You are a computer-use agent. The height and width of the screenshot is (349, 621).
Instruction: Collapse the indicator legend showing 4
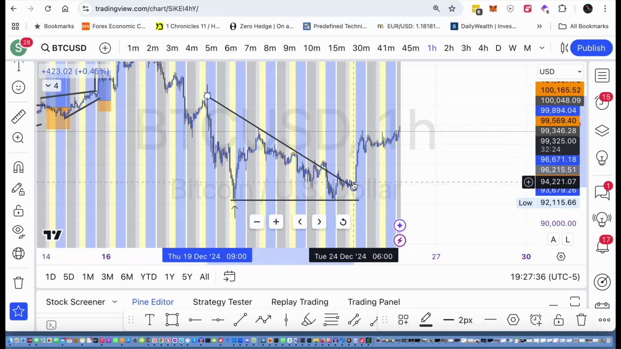(51, 86)
